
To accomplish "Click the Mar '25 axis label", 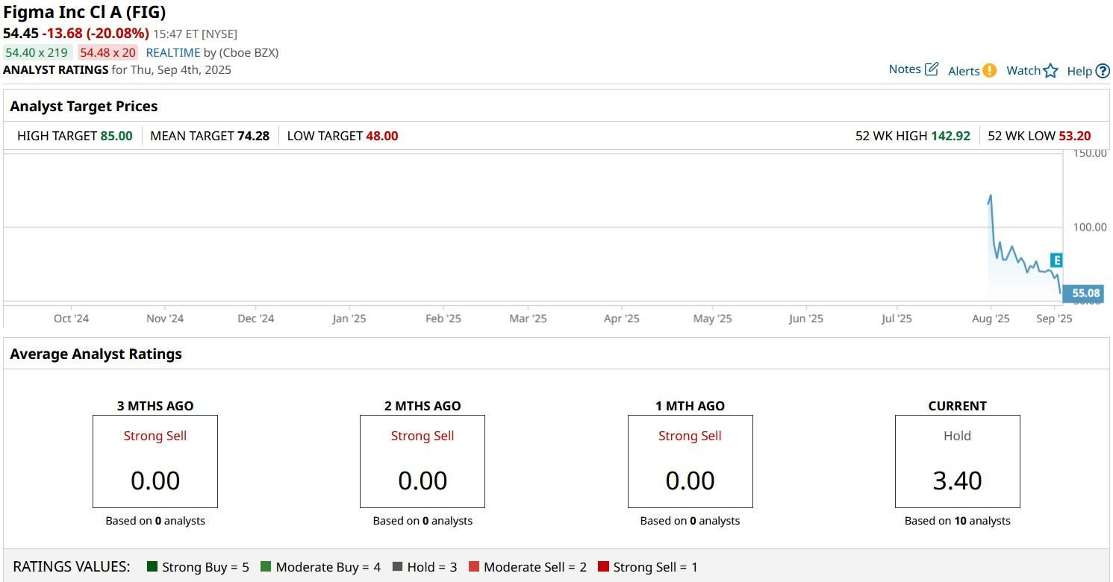I will tap(528, 319).
